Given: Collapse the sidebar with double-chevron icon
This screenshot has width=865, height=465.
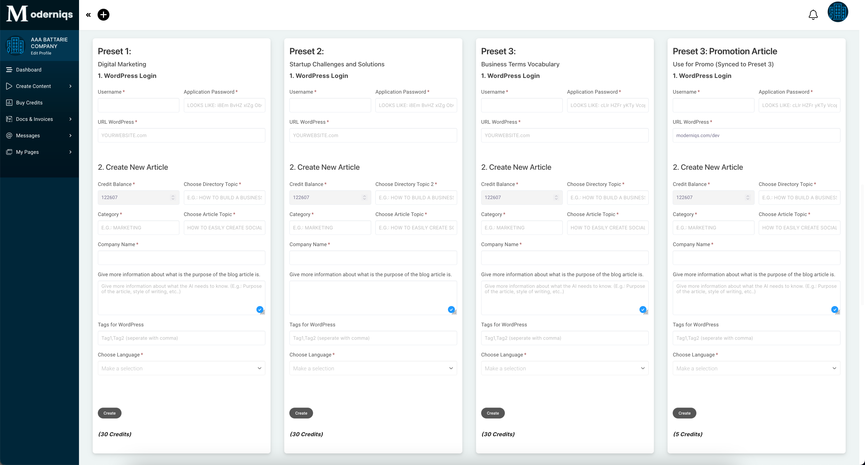Looking at the screenshot, I should click(88, 15).
